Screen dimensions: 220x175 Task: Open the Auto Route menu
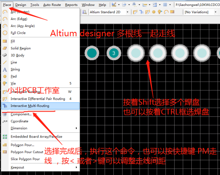click(x=52, y=5)
